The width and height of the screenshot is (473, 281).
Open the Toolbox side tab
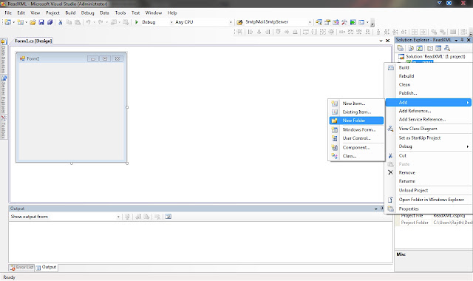pos(3,127)
